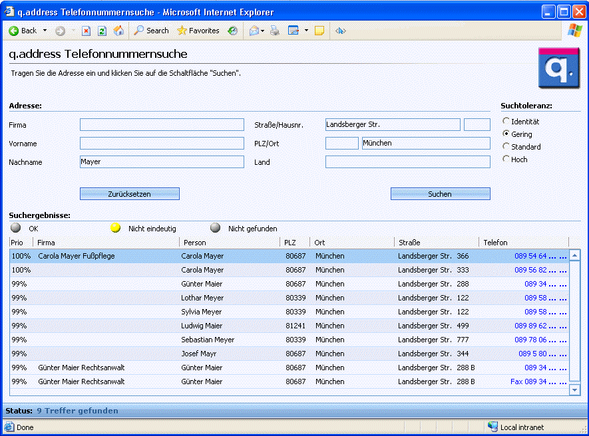Open the Fax 089 34 link
The width and height of the screenshot is (589, 436).
538,381
